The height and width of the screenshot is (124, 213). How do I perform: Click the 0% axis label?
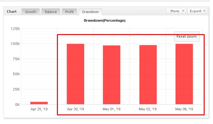[x=17, y=105]
